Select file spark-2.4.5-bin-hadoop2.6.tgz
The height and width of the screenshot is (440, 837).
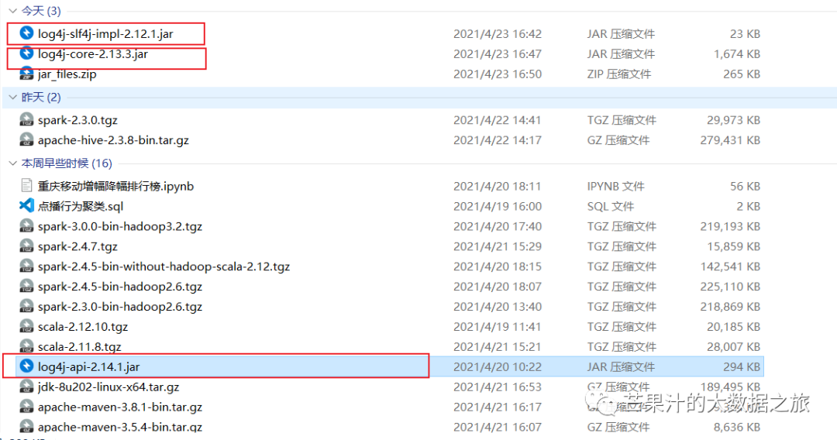[120, 287]
